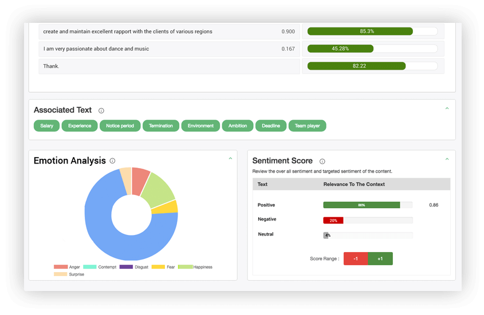Select the Environment tag

tap(200, 126)
